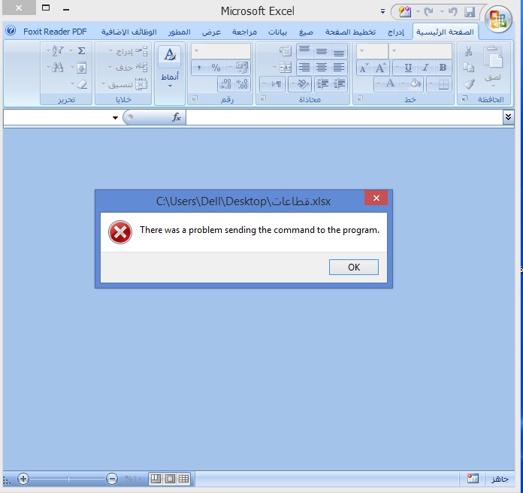Image resolution: width=523 pixels, height=493 pixels.
Task: Click the Cut scissors icon
Action: click(x=468, y=50)
